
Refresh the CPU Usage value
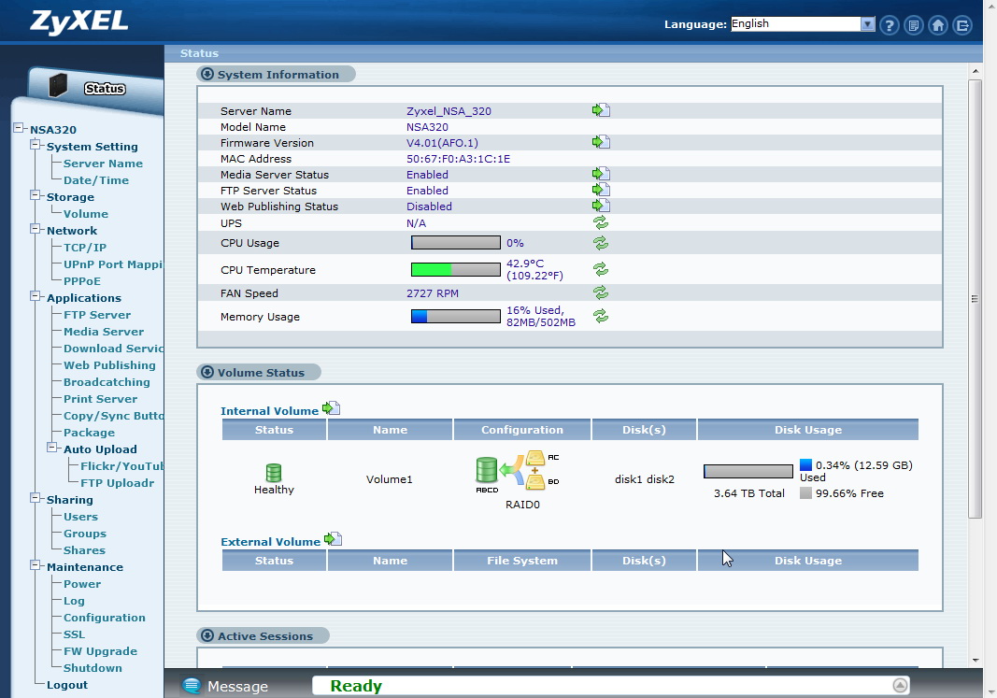601,243
